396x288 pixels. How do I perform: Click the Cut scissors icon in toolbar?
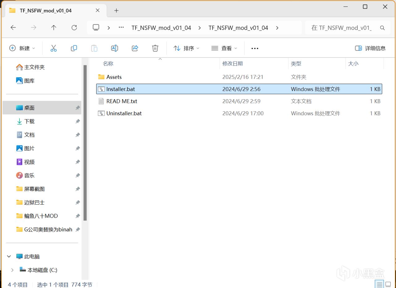[54, 48]
